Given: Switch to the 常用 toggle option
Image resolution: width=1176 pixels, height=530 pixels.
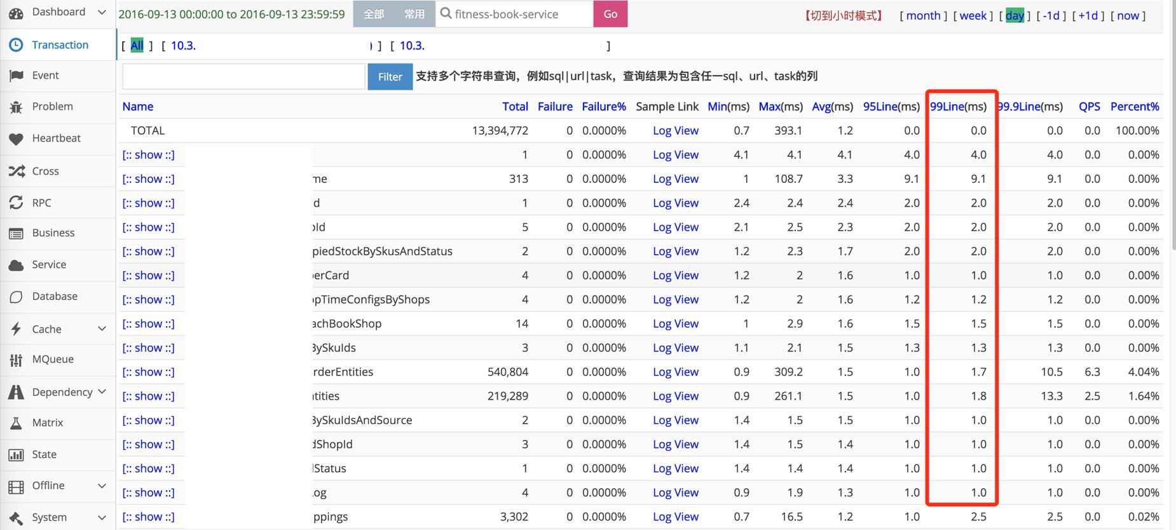Looking at the screenshot, I should [414, 14].
